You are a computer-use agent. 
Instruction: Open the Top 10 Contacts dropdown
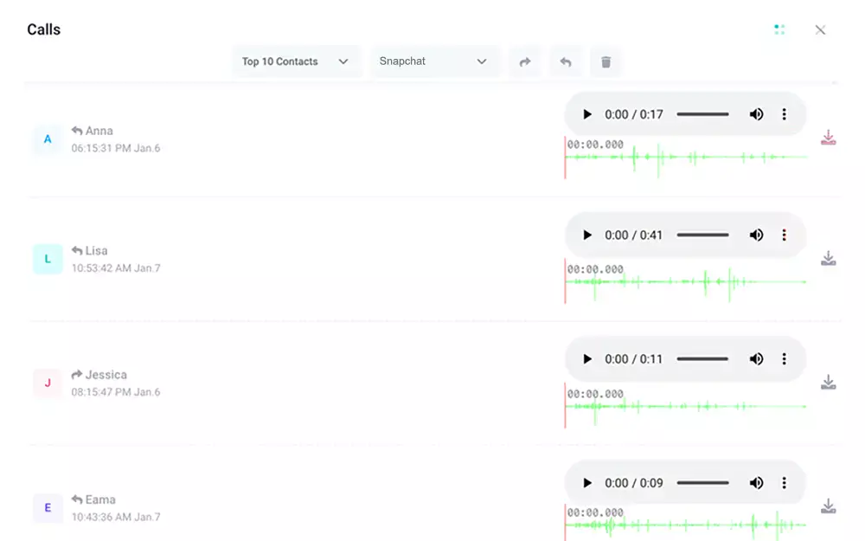click(297, 61)
